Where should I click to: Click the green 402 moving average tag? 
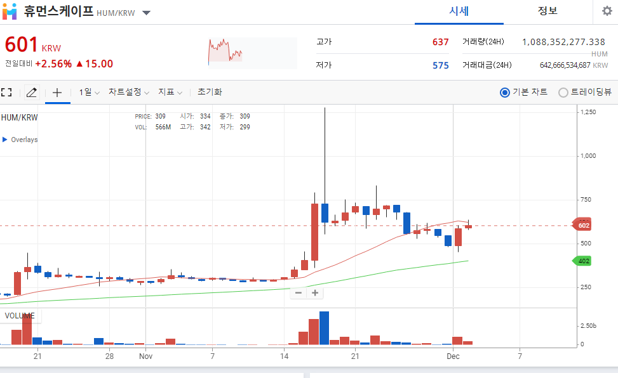coord(582,261)
